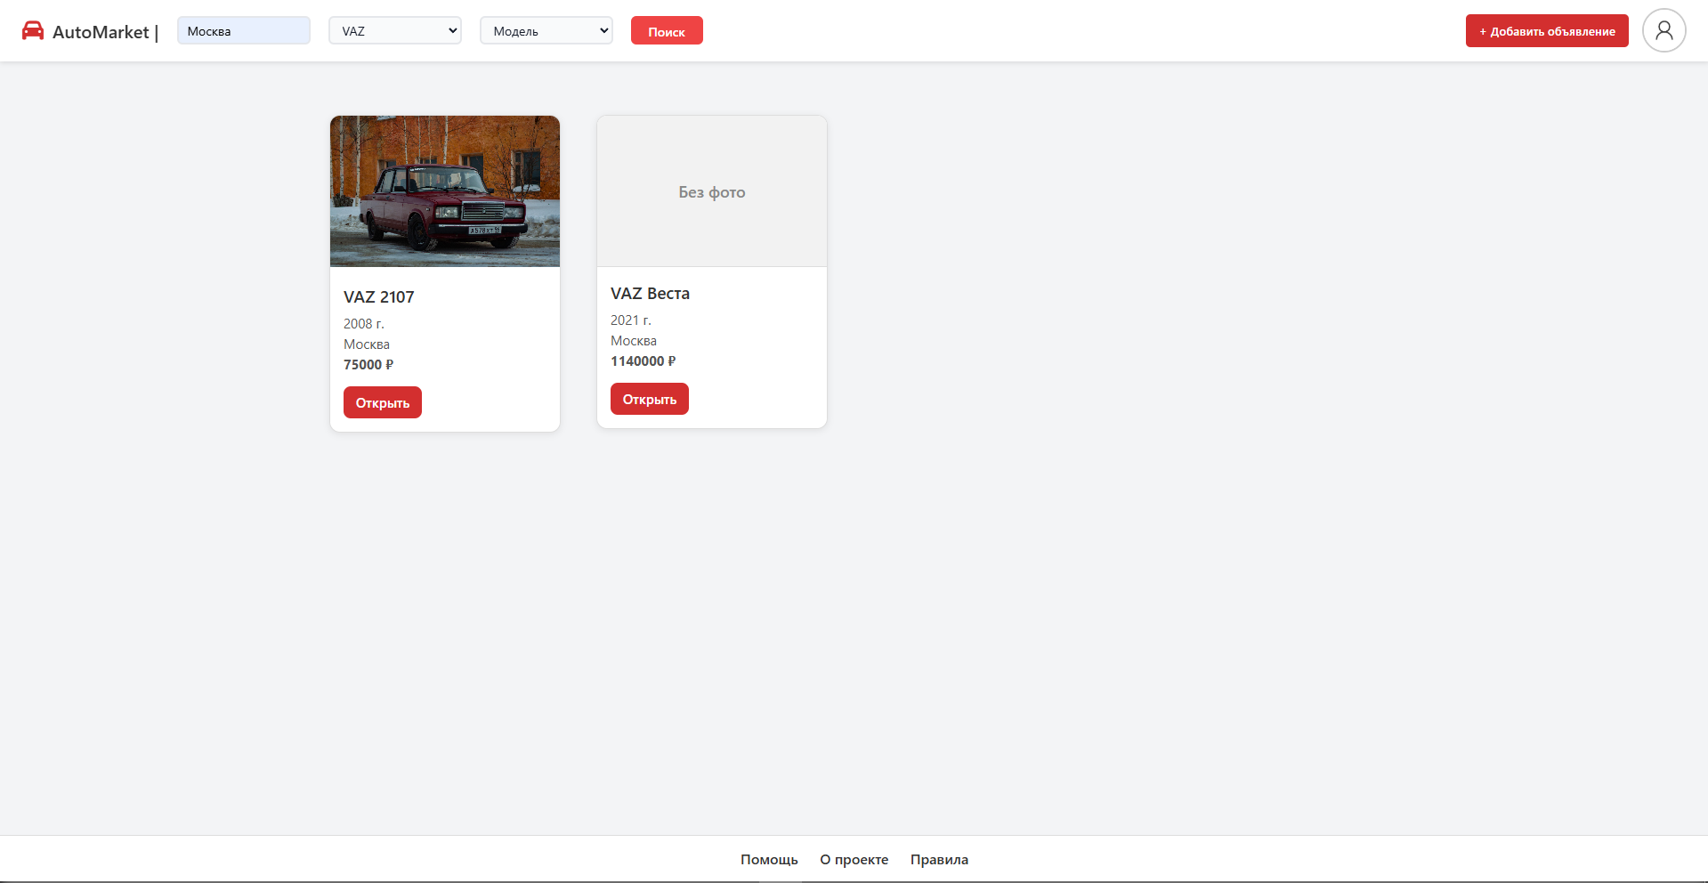
Task: Expand the Модель dropdown
Action: [x=546, y=31]
